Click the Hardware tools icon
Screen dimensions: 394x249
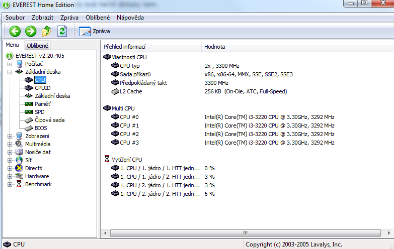pyautogui.click(x=19, y=176)
